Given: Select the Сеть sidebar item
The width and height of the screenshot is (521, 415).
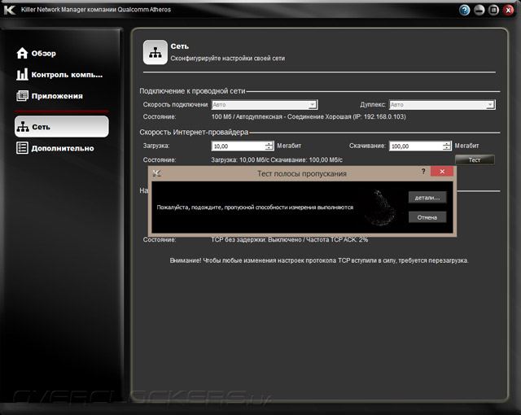Looking at the screenshot, I should 62,126.
